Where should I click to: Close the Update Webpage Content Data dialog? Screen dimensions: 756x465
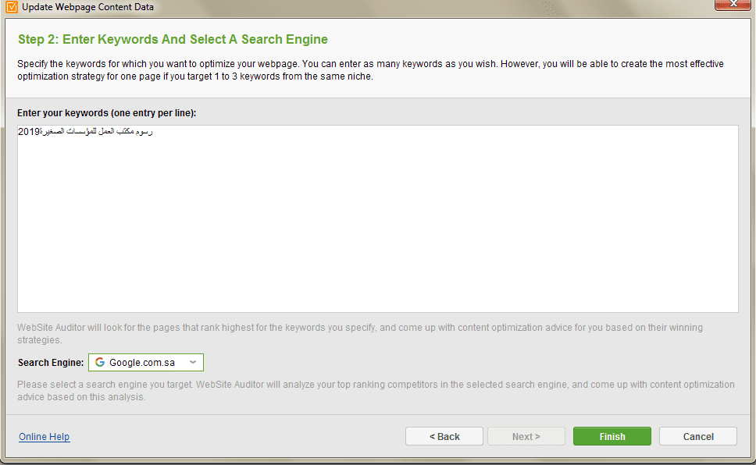[x=733, y=4]
